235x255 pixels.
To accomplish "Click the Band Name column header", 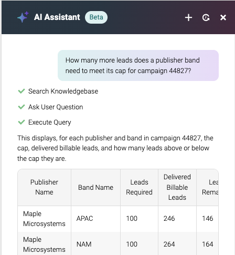I will tap(95, 187).
